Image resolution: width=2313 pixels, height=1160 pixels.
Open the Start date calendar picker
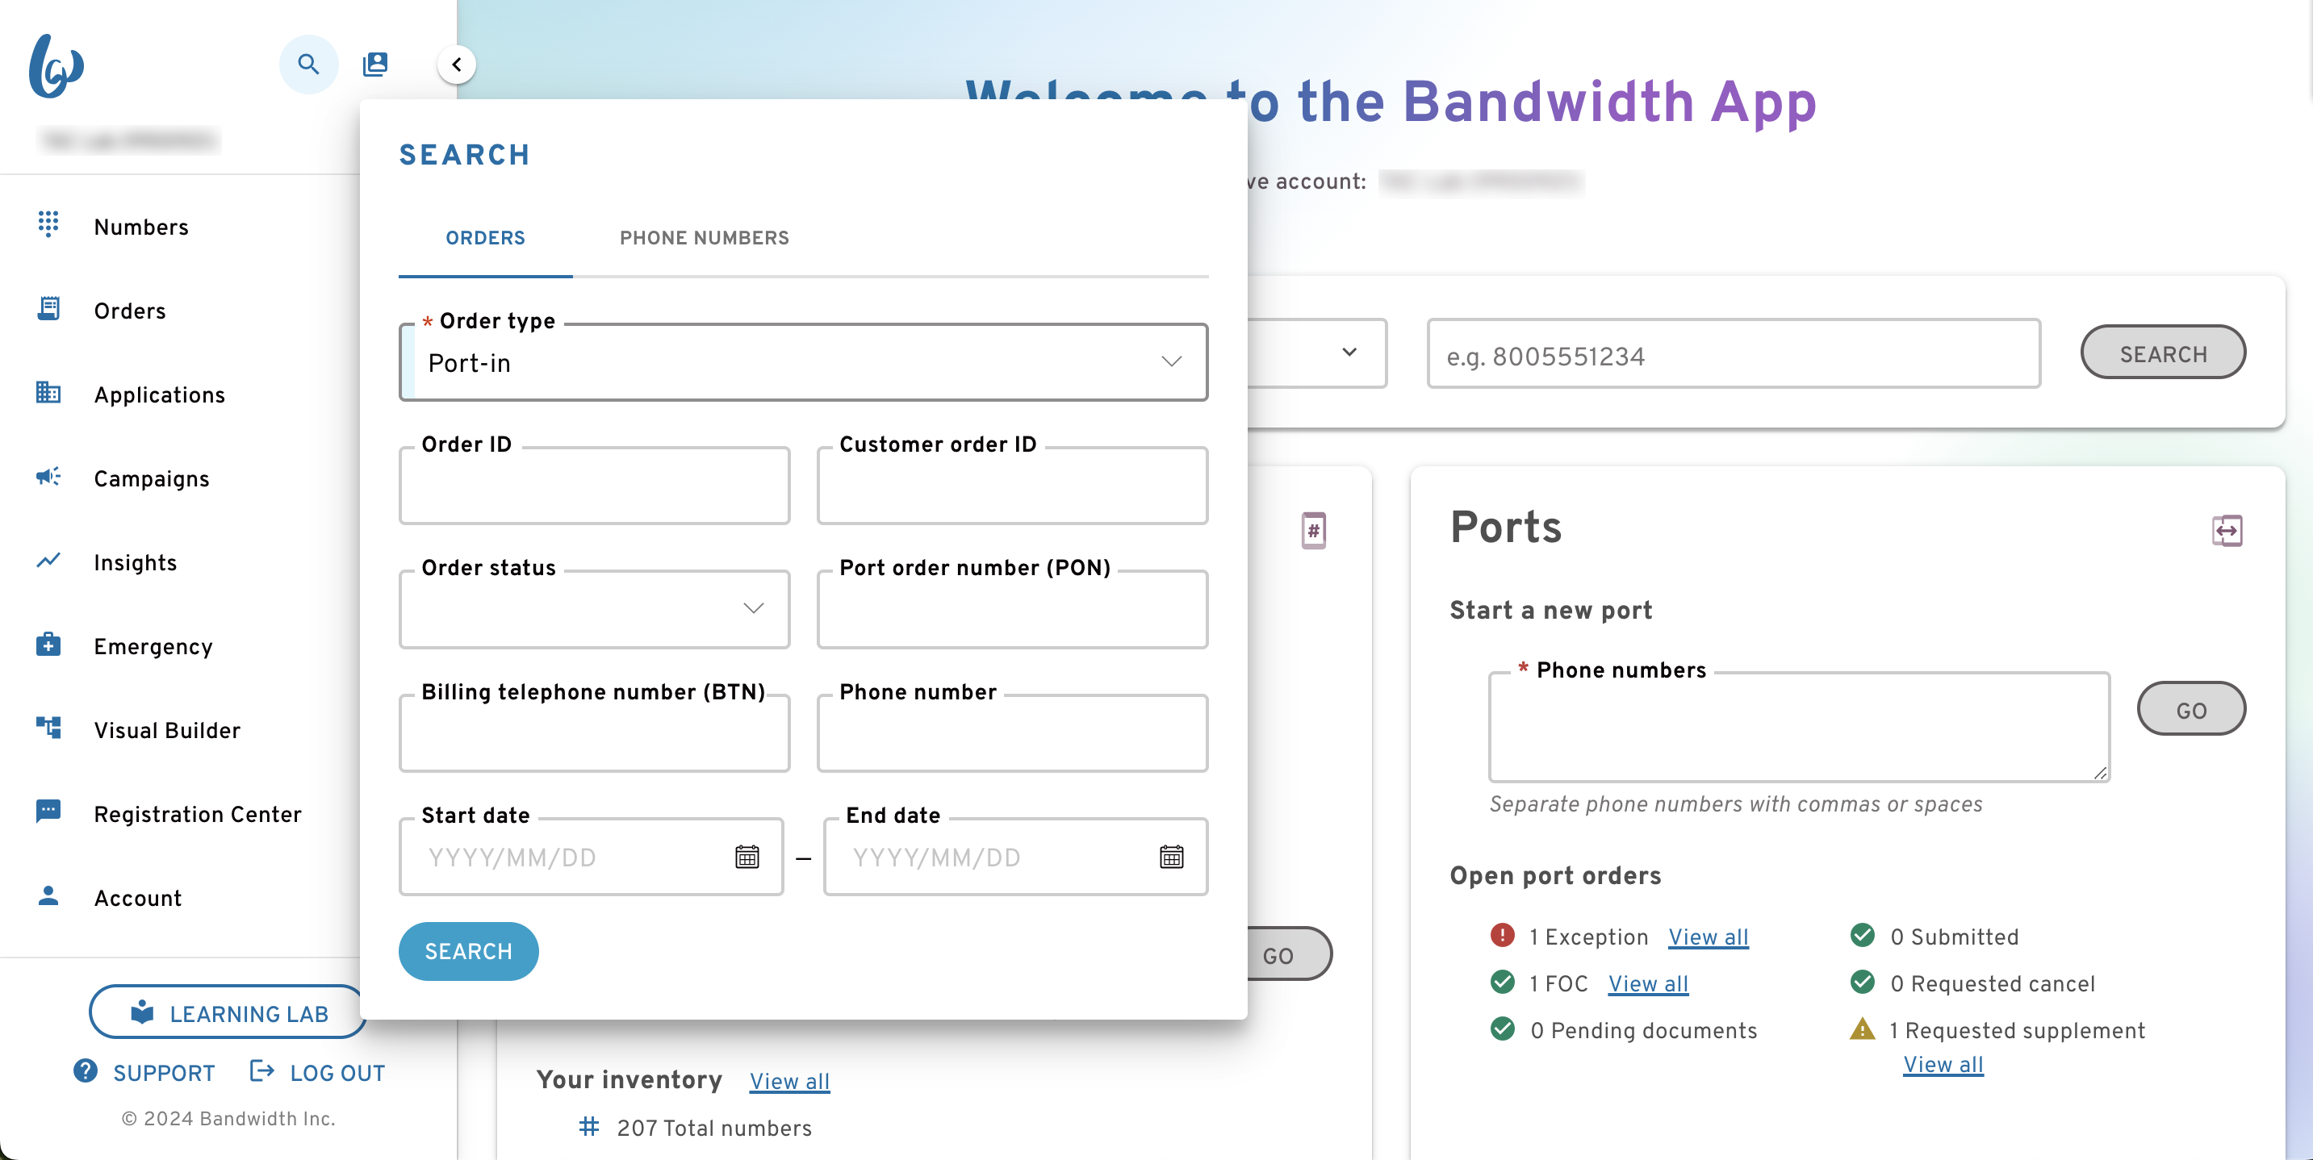click(747, 857)
